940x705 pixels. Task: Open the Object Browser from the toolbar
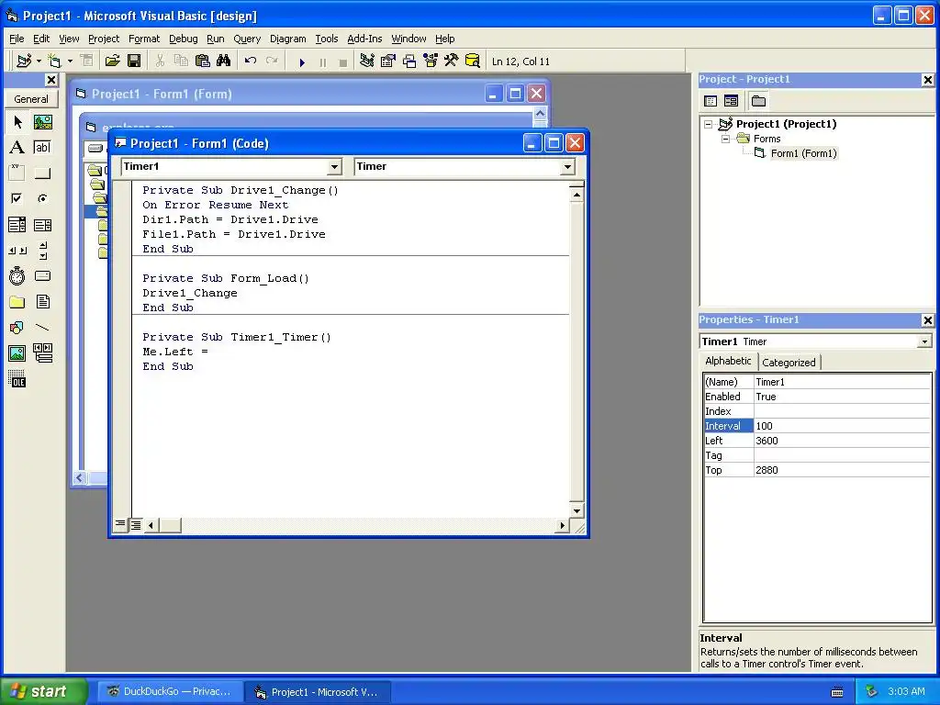[431, 61]
